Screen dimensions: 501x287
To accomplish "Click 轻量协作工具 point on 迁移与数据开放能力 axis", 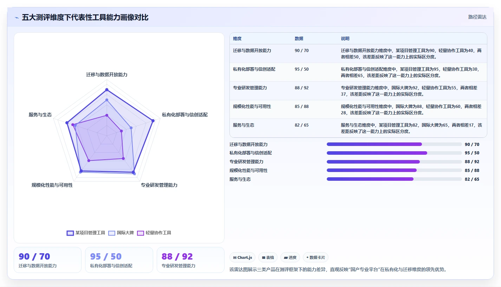I will click(x=107, y=115).
